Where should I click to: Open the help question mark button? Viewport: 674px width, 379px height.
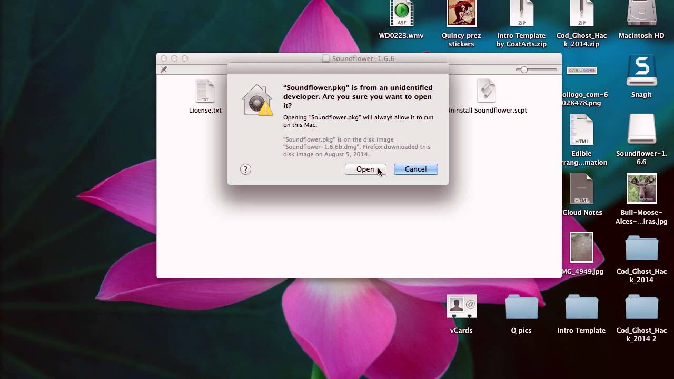tap(245, 169)
